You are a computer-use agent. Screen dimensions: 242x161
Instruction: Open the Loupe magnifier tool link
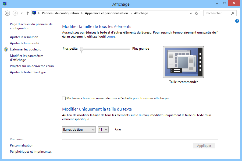pyautogui.click(x=111, y=36)
